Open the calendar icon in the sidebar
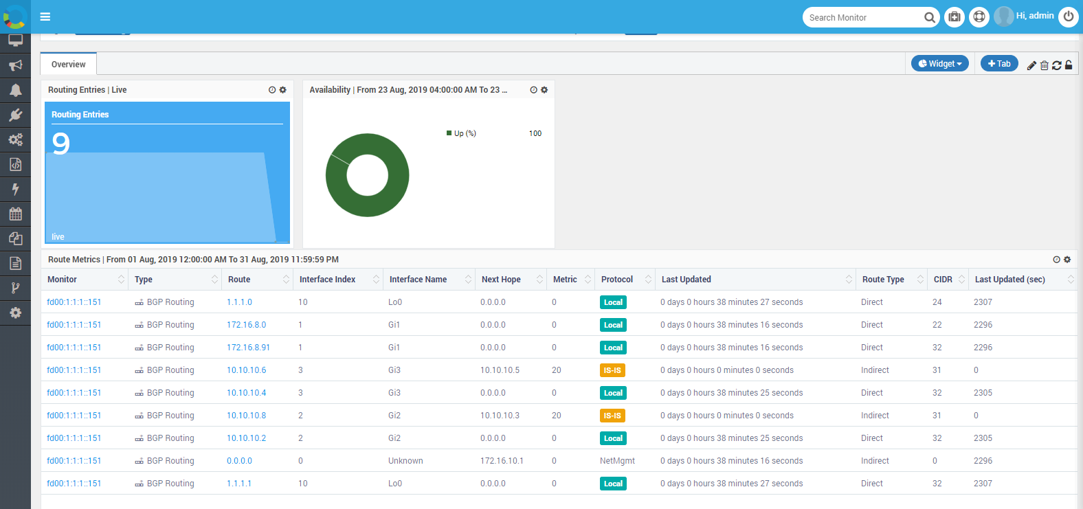 point(15,214)
